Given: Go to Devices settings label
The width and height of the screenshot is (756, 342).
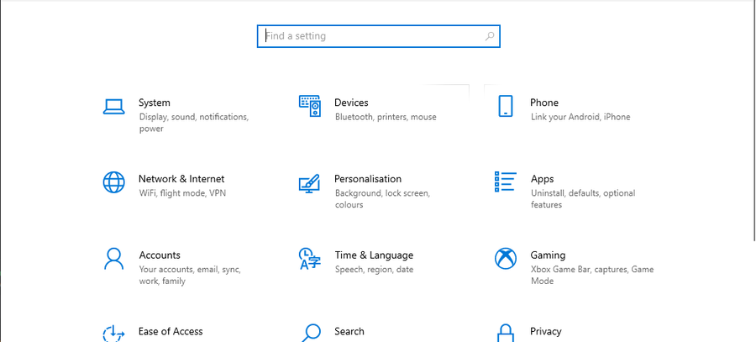Looking at the screenshot, I should (x=351, y=103).
